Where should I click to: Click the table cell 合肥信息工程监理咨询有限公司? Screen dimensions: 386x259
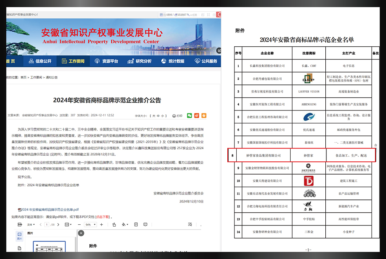point(267,117)
